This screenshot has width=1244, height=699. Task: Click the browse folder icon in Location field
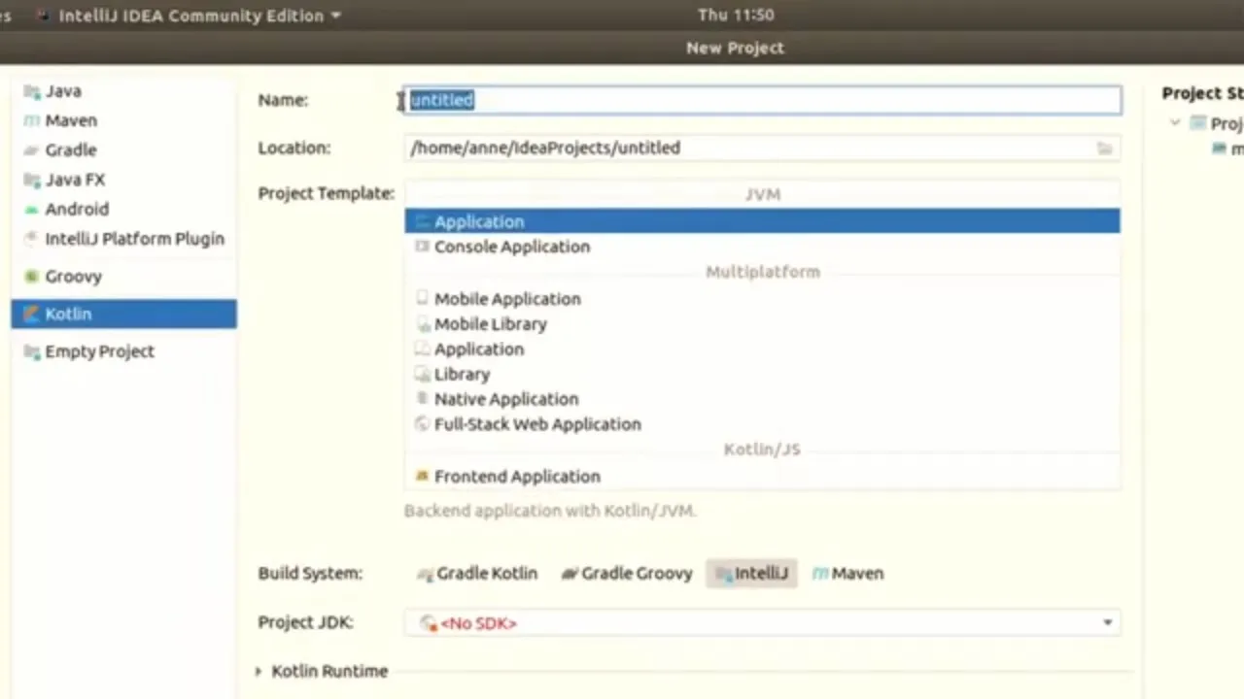[1104, 149]
